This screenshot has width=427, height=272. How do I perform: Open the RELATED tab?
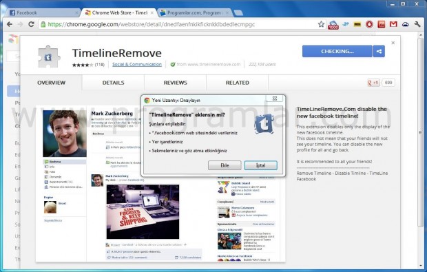coord(238,83)
